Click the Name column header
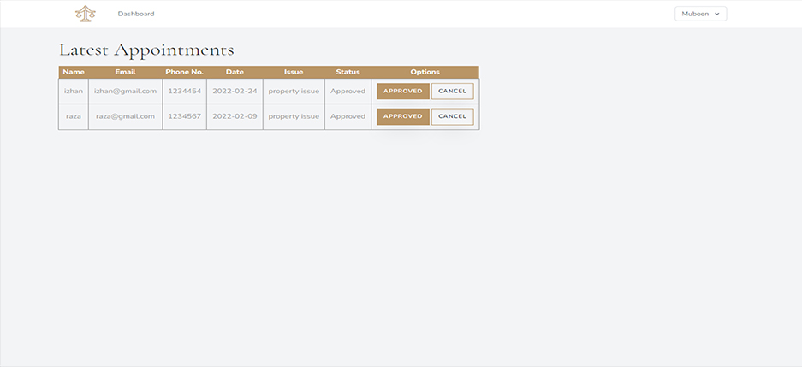Screen dimensions: 802x367 pos(74,72)
